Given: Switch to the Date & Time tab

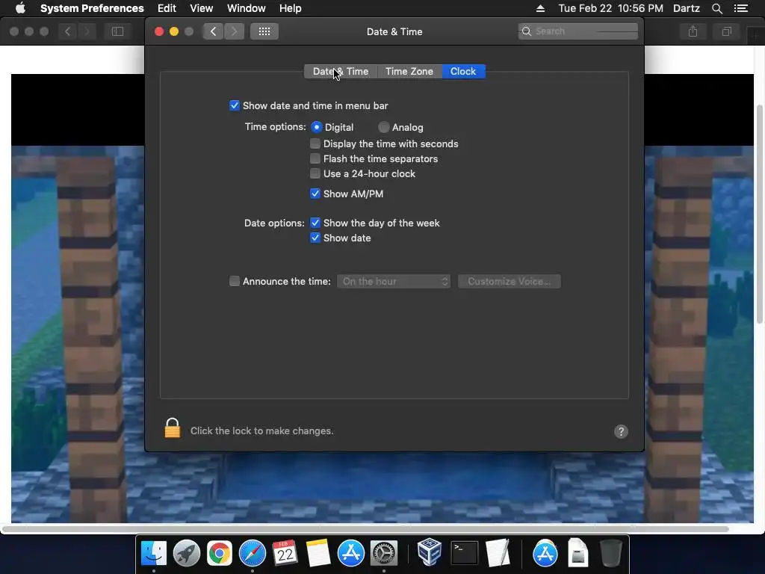Looking at the screenshot, I should [x=341, y=71].
